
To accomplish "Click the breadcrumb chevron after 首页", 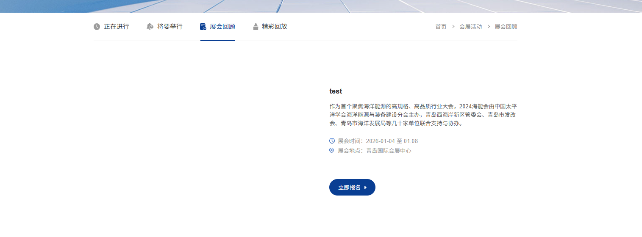I will [453, 27].
